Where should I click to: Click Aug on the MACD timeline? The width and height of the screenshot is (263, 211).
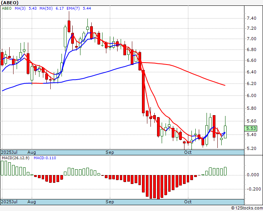(32, 202)
